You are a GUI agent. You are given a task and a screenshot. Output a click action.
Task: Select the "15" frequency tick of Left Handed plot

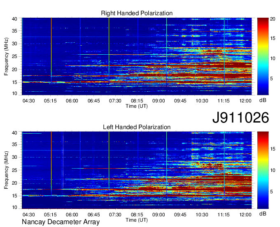14,196
